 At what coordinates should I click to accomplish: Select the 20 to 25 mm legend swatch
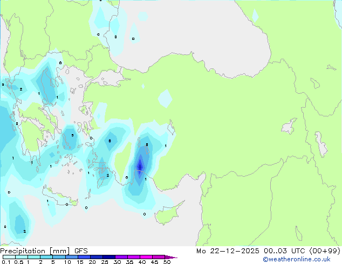(x=96, y=257)
